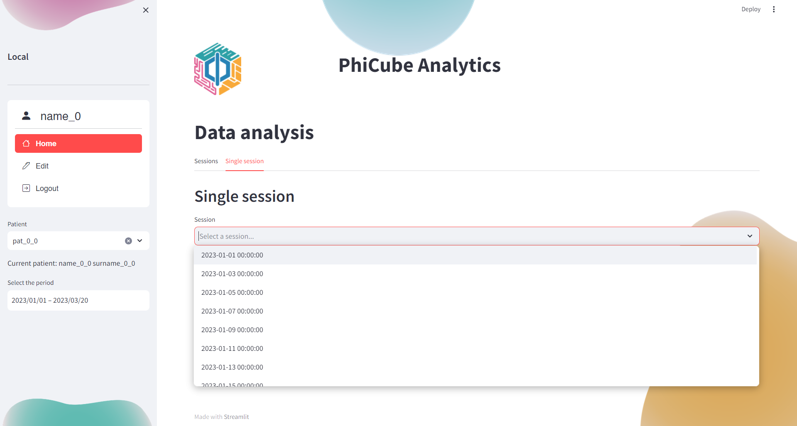Clear the pat_0_0 patient selection
This screenshot has height=426, width=797.
(x=128, y=241)
